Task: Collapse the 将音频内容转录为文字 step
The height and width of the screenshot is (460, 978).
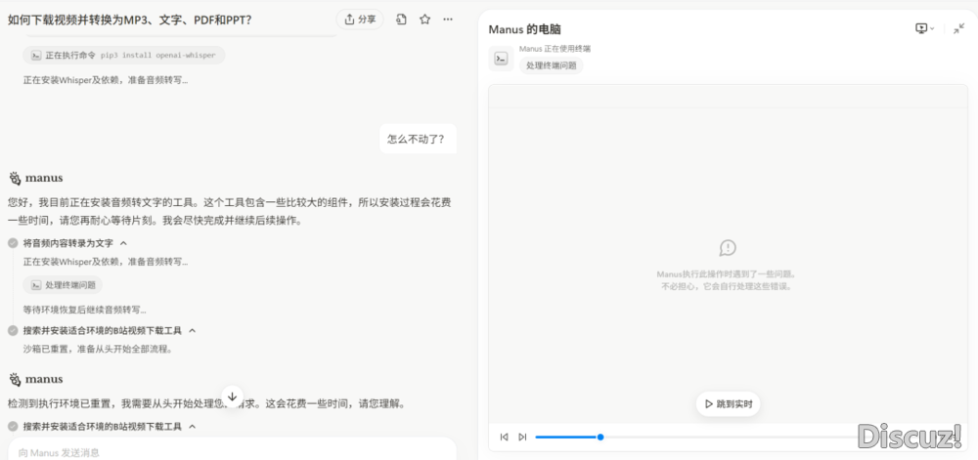Action: [x=123, y=243]
